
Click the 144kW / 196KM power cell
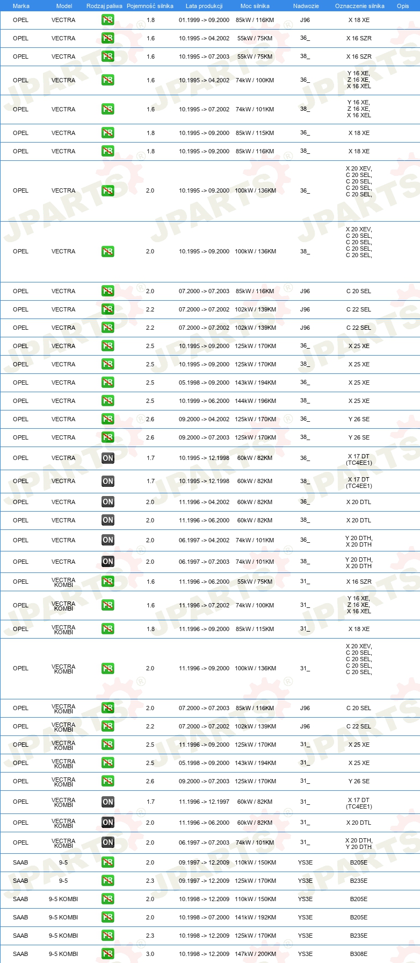pos(256,401)
